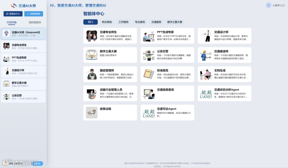Screen dimensions: 288x168
Task: Click the teacher avatar in sidebar 交通专业师生
Action: [6, 46]
